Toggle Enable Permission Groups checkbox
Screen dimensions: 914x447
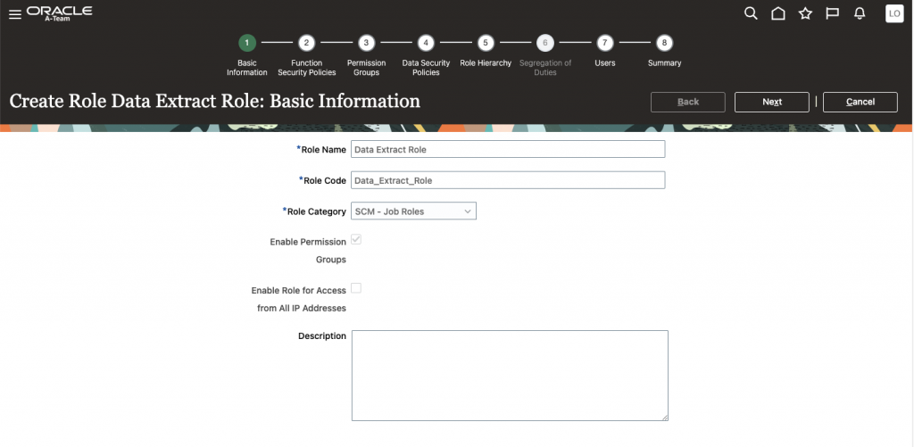pos(356,240)
